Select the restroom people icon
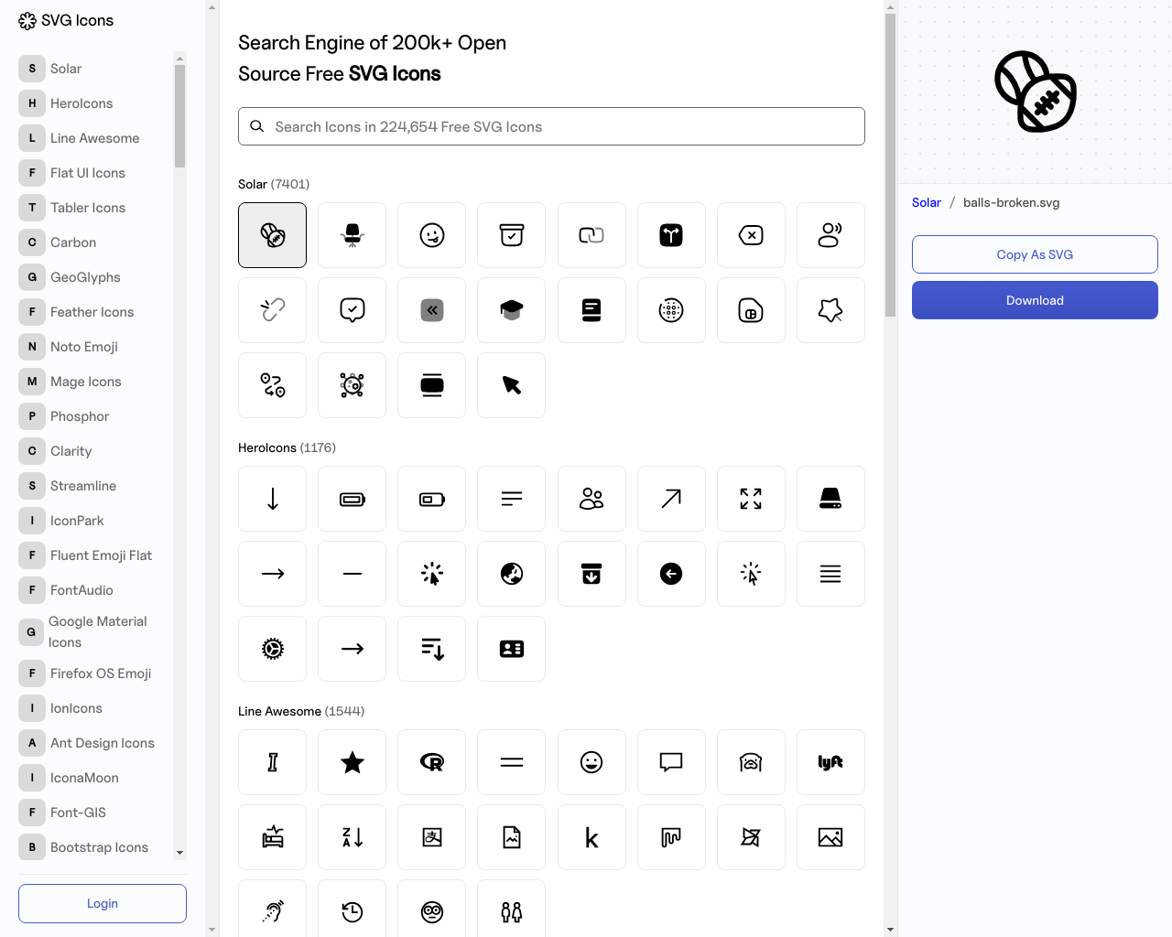Image resolution: width=1172 pixels, height=937 pixels. pos(511,911)
